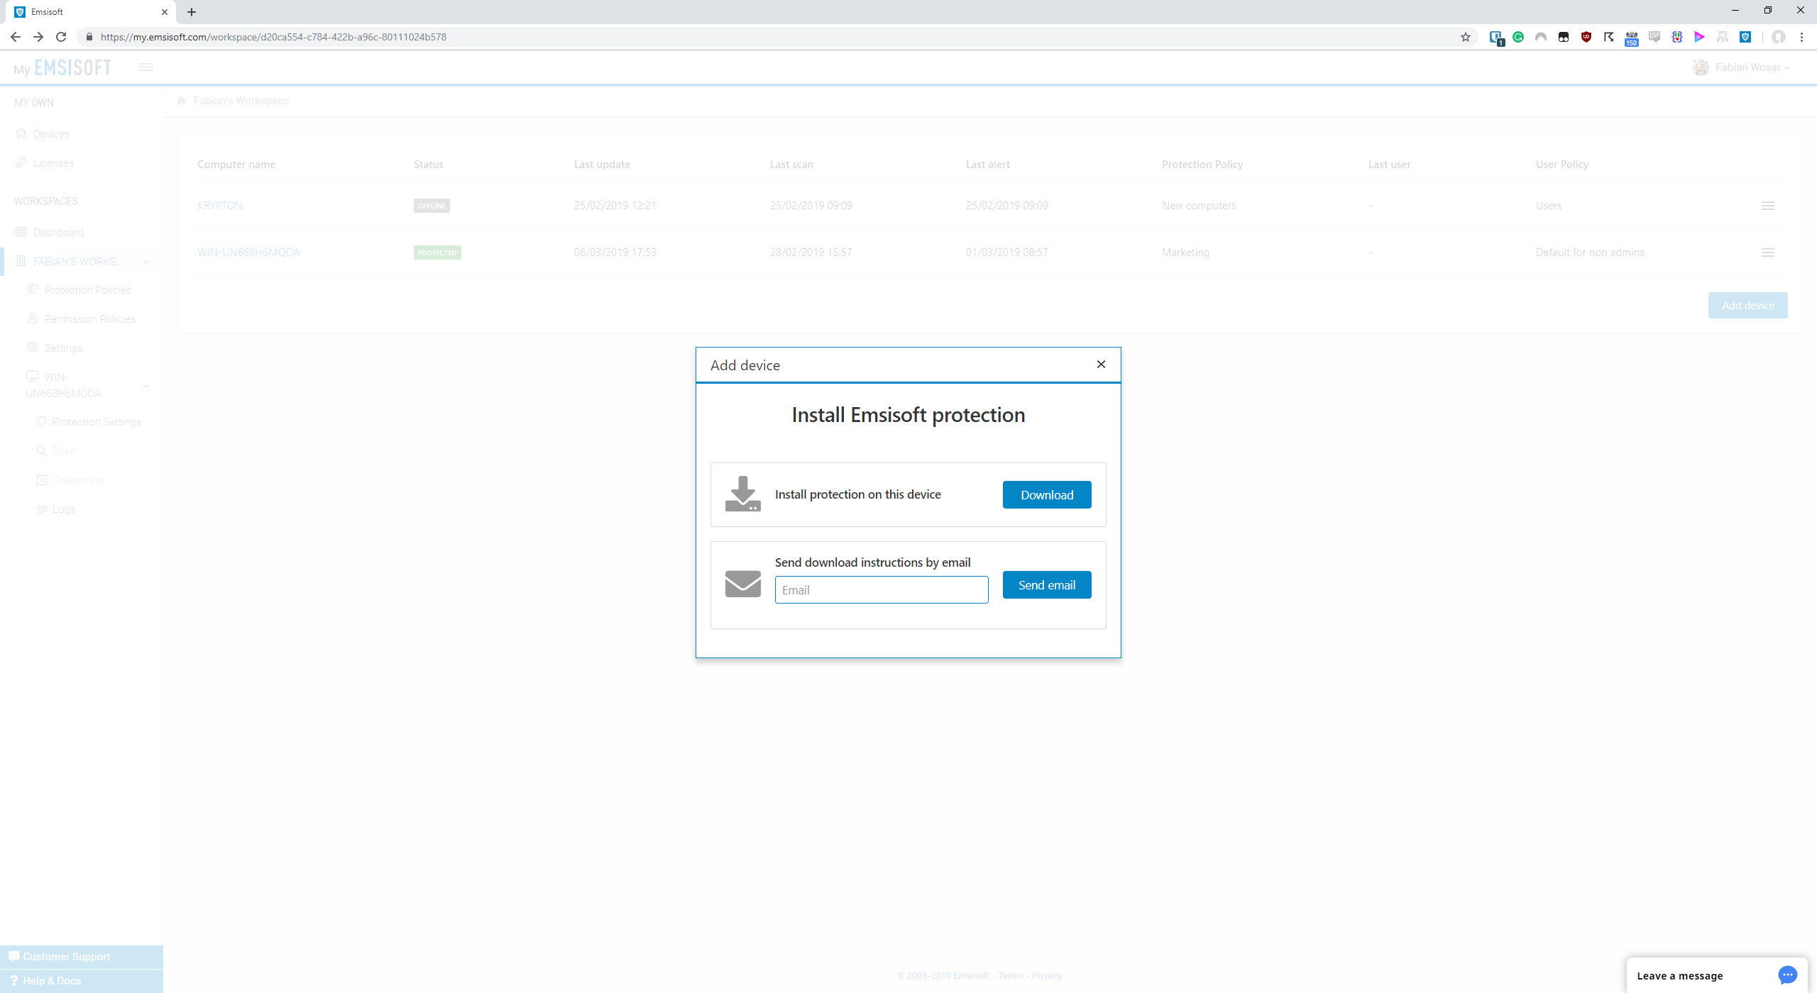Open a new browser tab

pyautogui.click(x=192, y=12)
